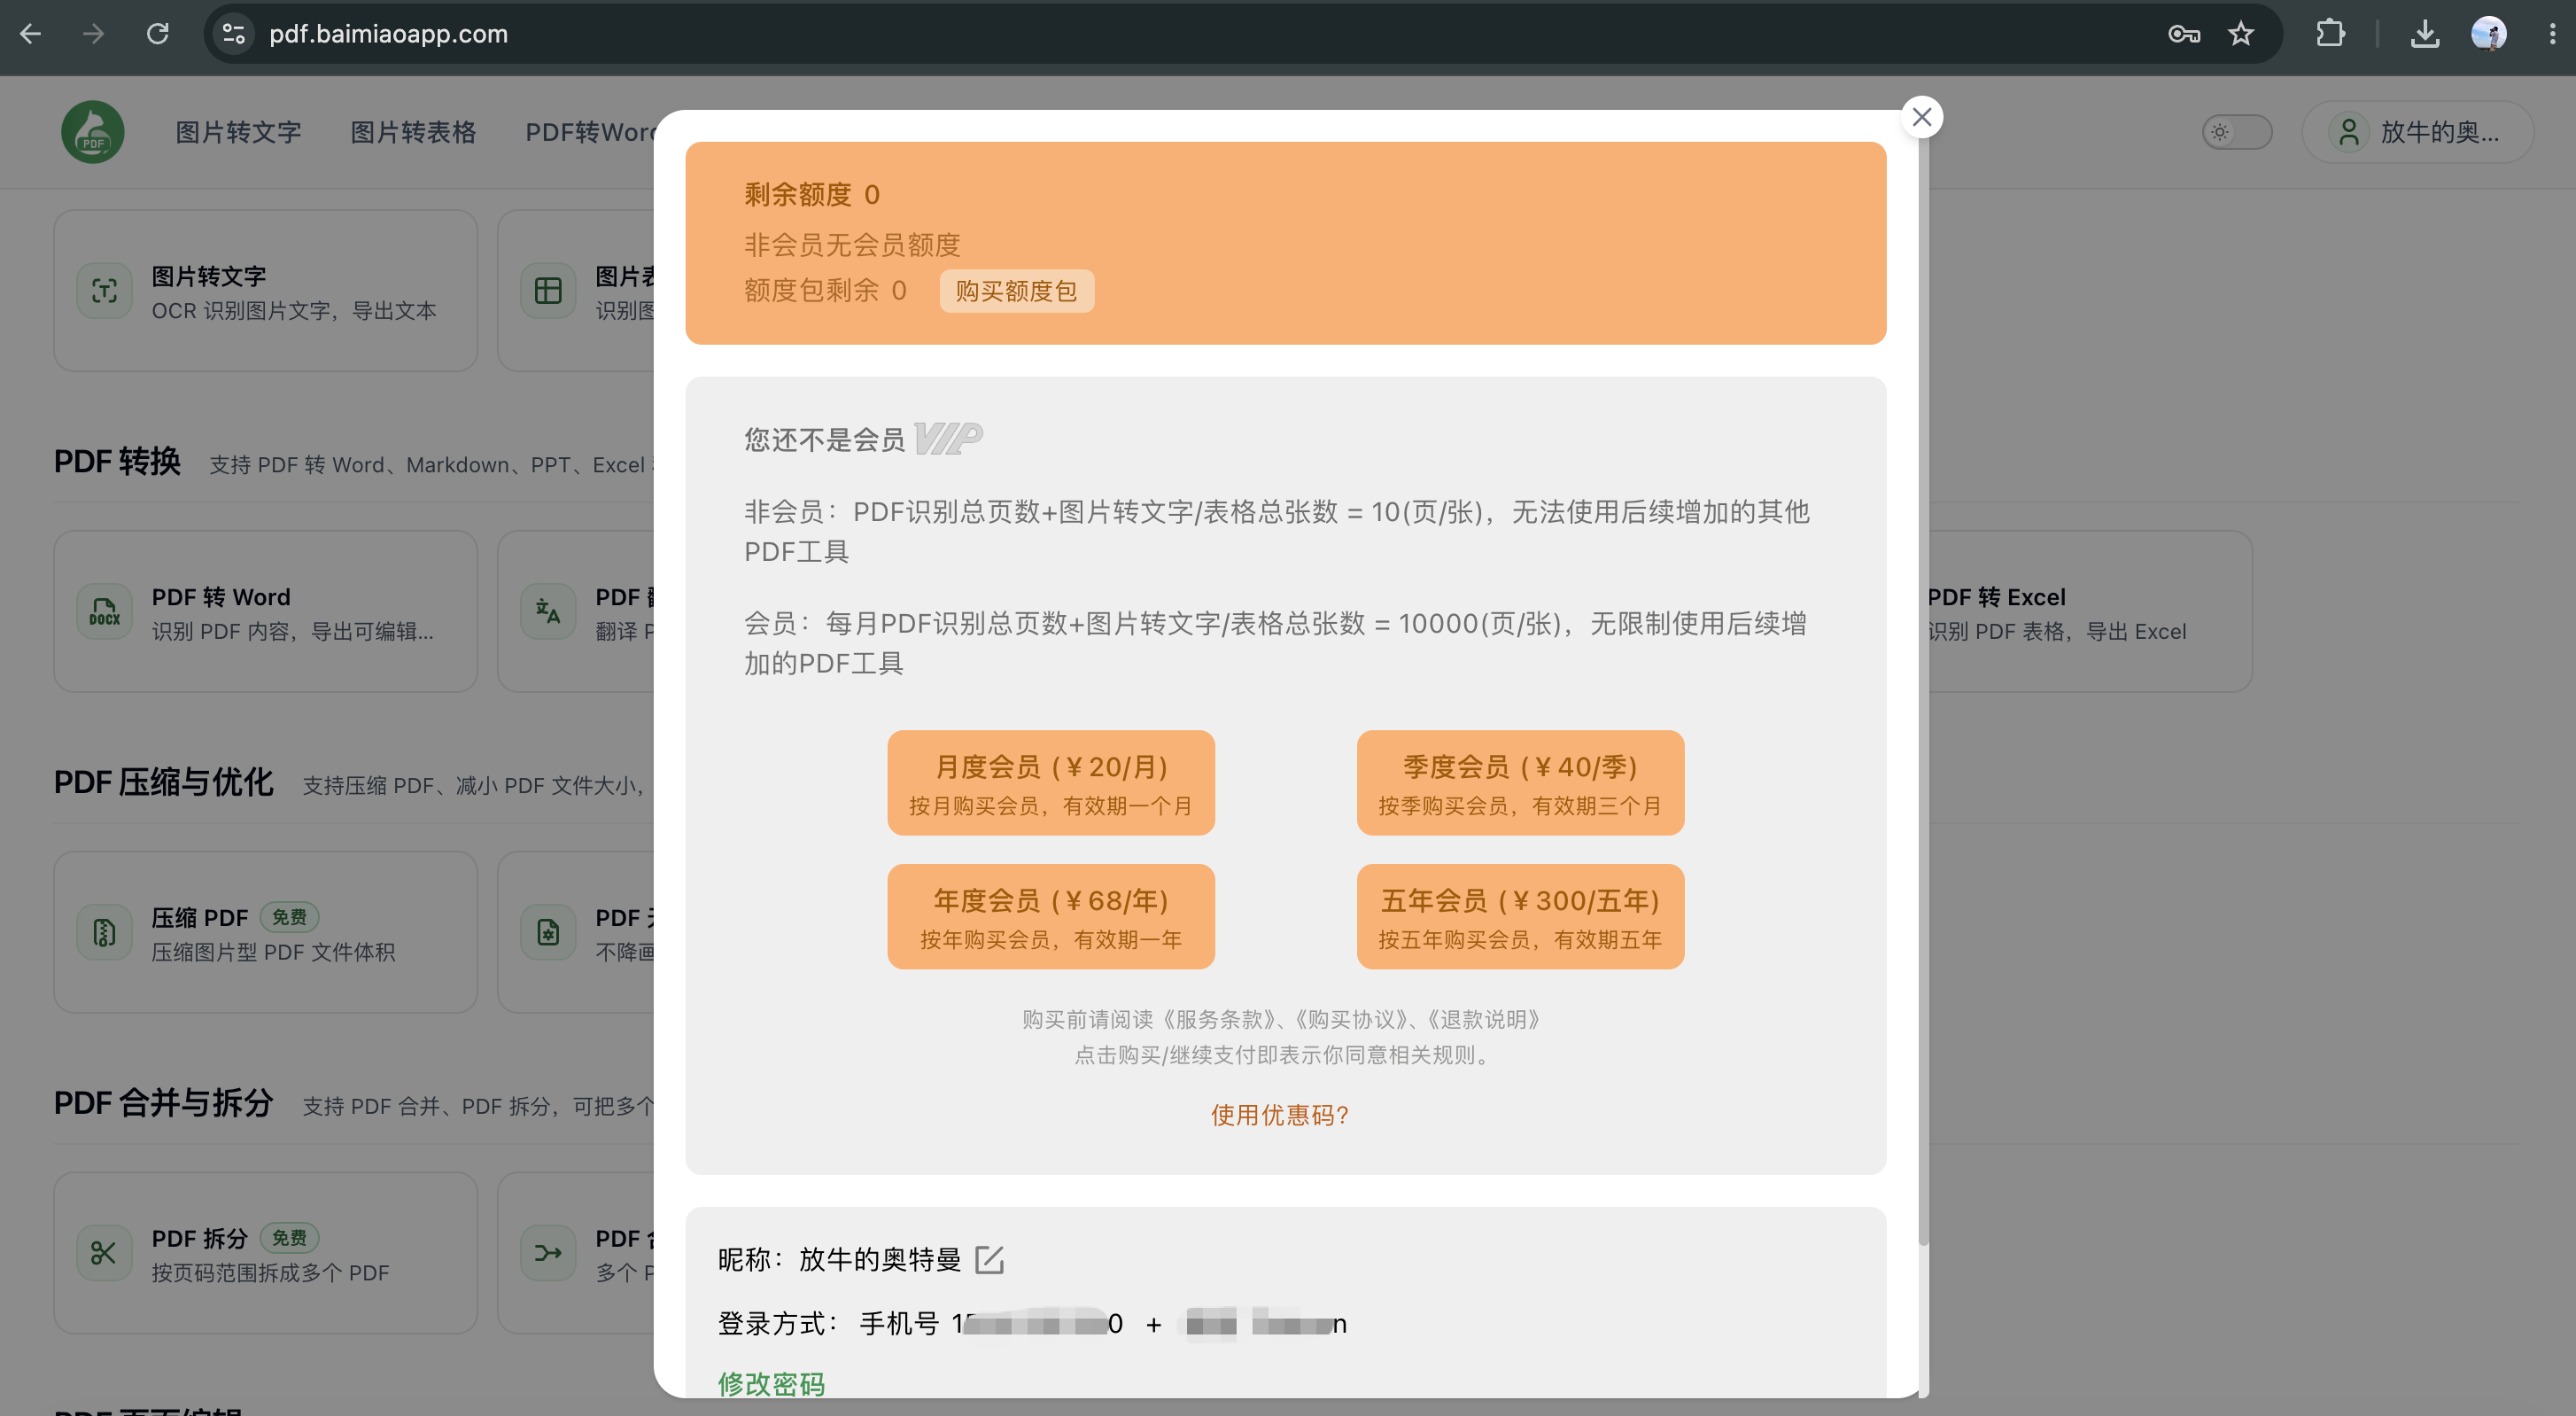The image size is (2576, 1416).
Task: Click the address bar URL pdf.baimiaoapp.com
Action: coord(388,34)
